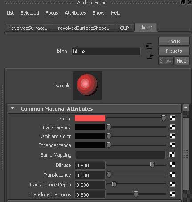Open texture map button for Transparency
Viewport: 195px width, 202px height.
point(172,127)
